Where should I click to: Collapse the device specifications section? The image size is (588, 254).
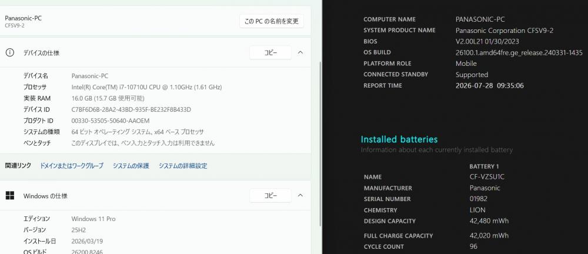(x=300, y=52)
